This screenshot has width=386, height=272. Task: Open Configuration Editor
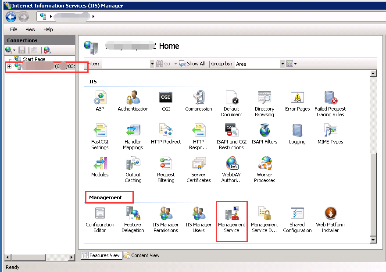(x=100, y=220)
